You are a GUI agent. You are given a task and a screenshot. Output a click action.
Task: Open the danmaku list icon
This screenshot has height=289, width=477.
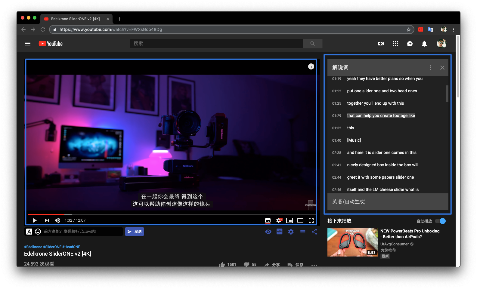point(302,232)
